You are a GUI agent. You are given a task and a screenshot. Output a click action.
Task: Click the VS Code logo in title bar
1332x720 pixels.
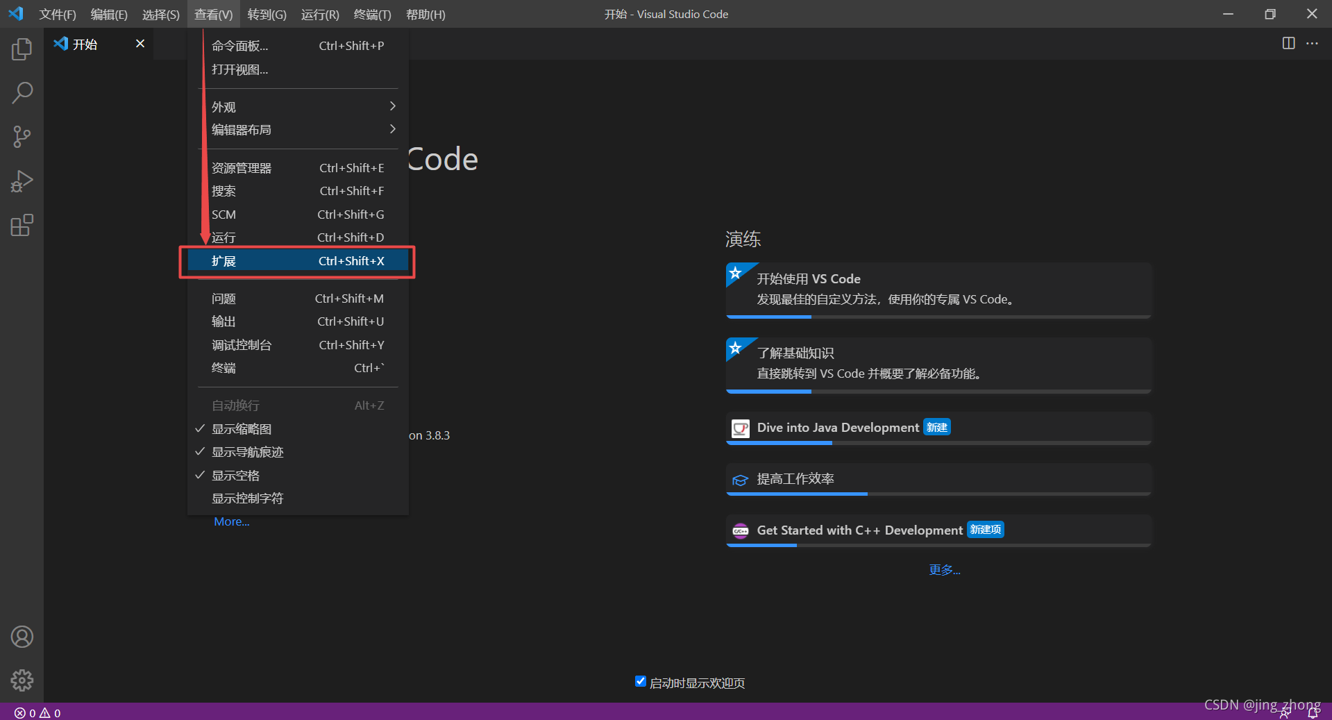[x=16, y=14]
